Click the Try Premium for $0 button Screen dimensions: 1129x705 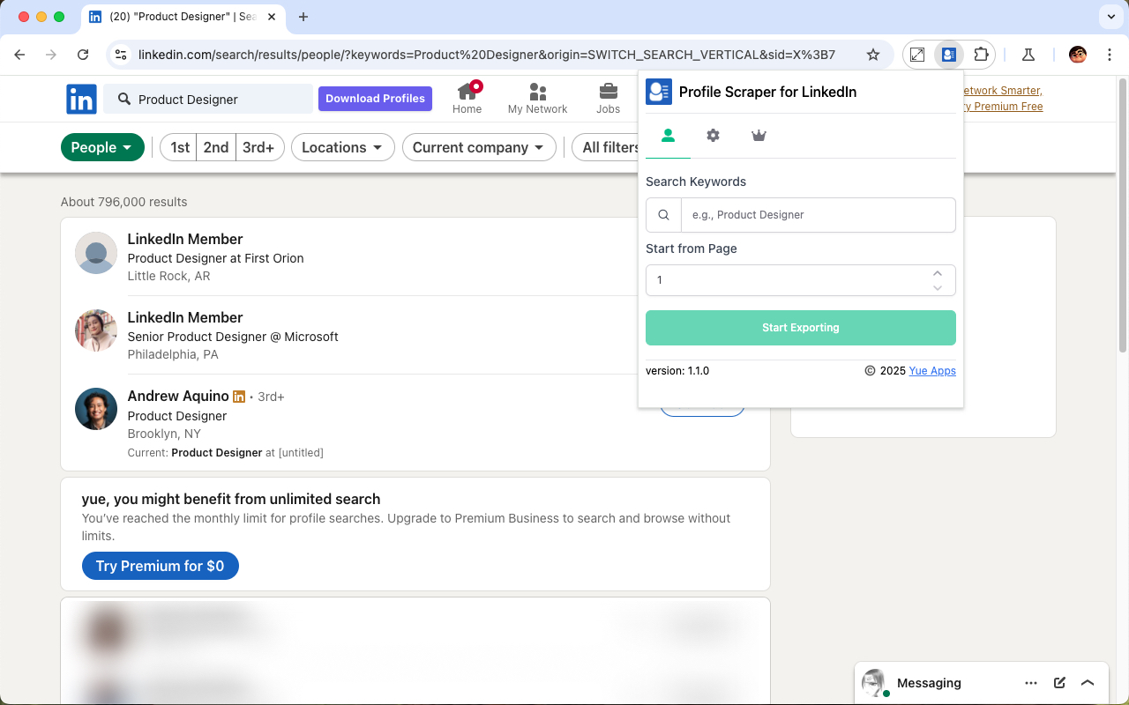tap(160, 566)
